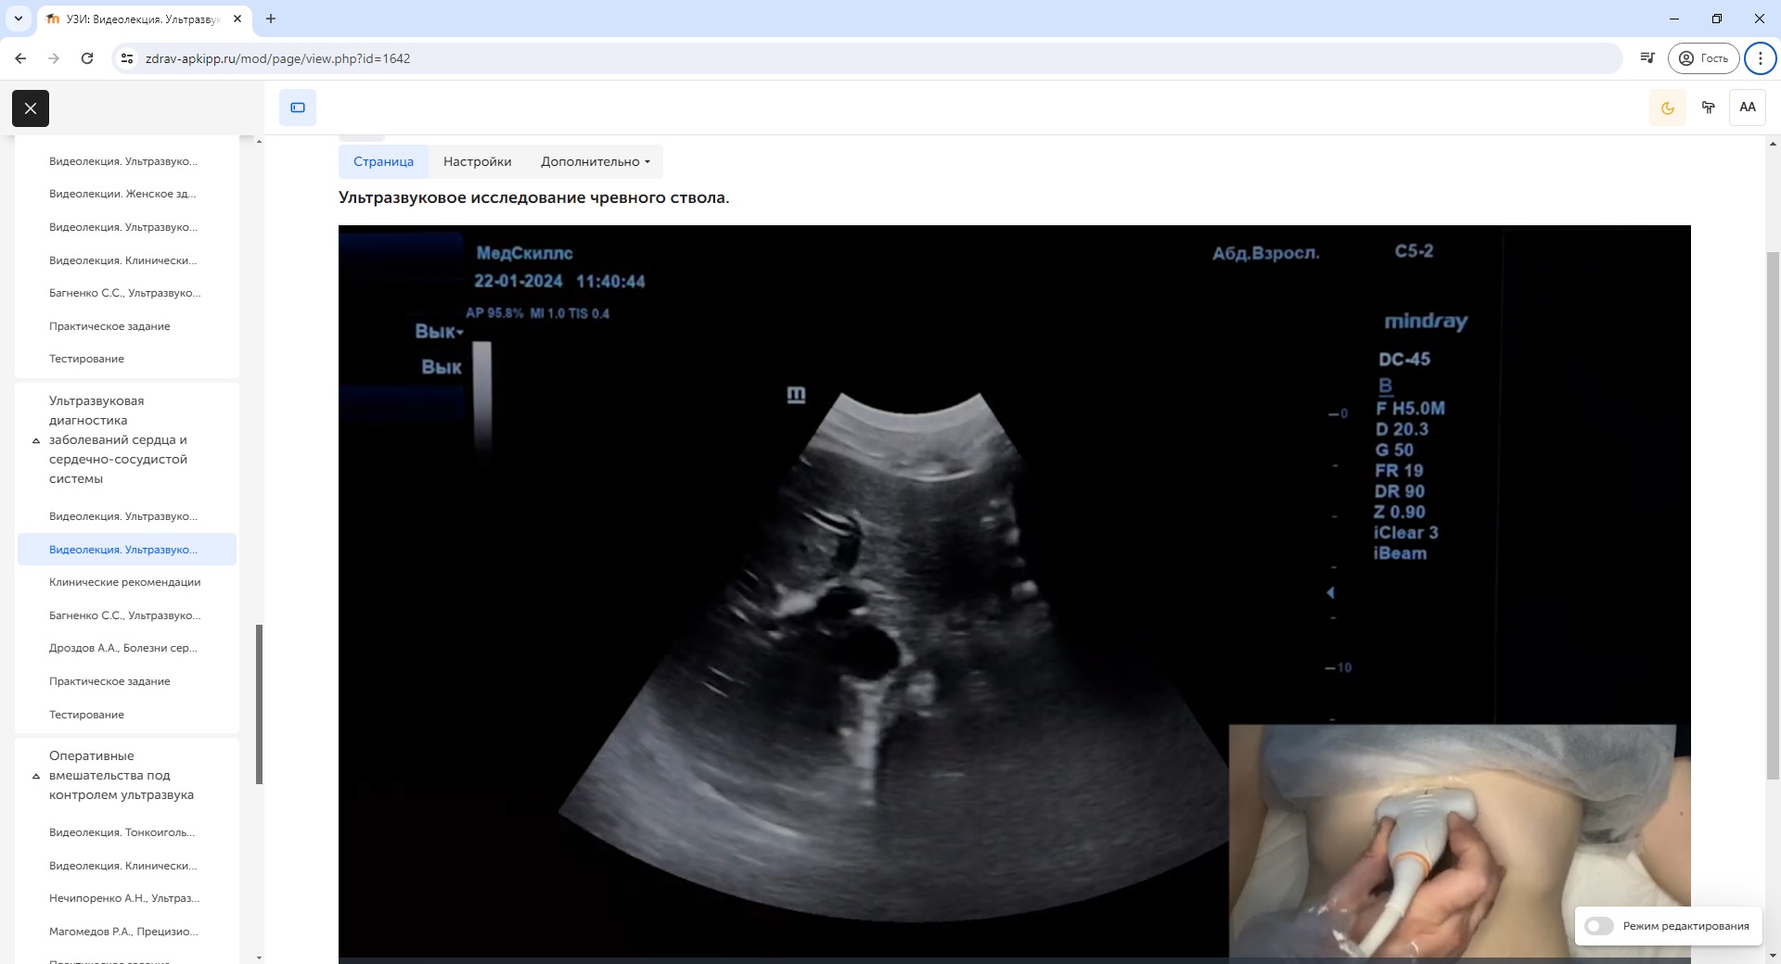Click the browser reload icon
Screen dimensions: 1781x964
pyautogui.click(x=87, y=58)
